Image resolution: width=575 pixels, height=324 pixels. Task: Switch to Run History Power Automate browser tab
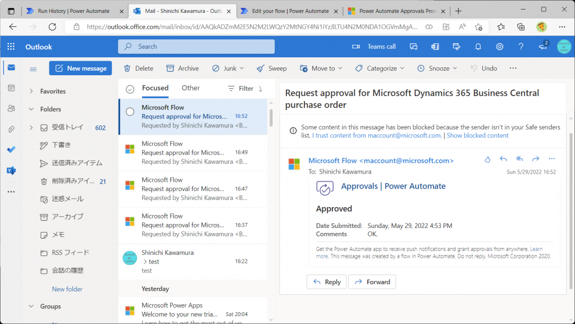click(75, 11)
